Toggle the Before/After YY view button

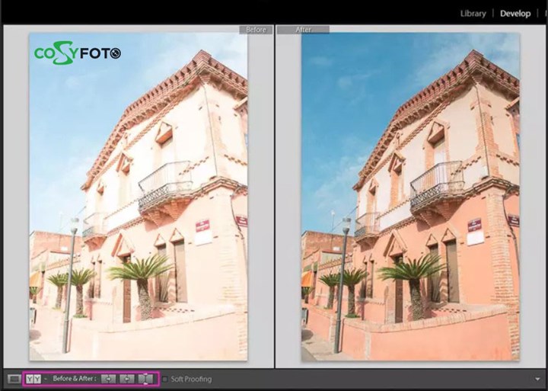33,379
